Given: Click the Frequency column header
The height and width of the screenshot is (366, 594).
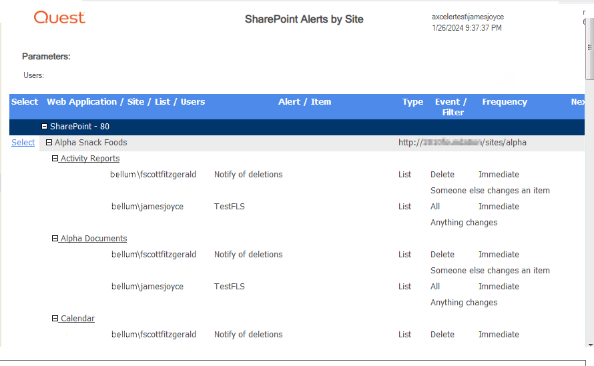Looking at the screenshot, I should click(x=505, y=102).
